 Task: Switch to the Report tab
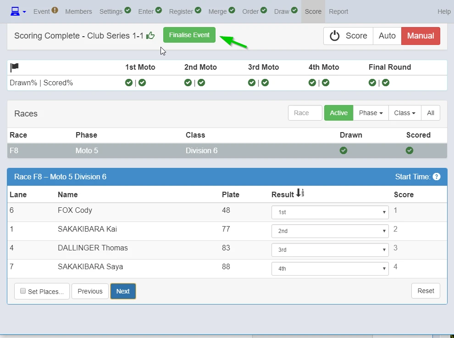338,11
